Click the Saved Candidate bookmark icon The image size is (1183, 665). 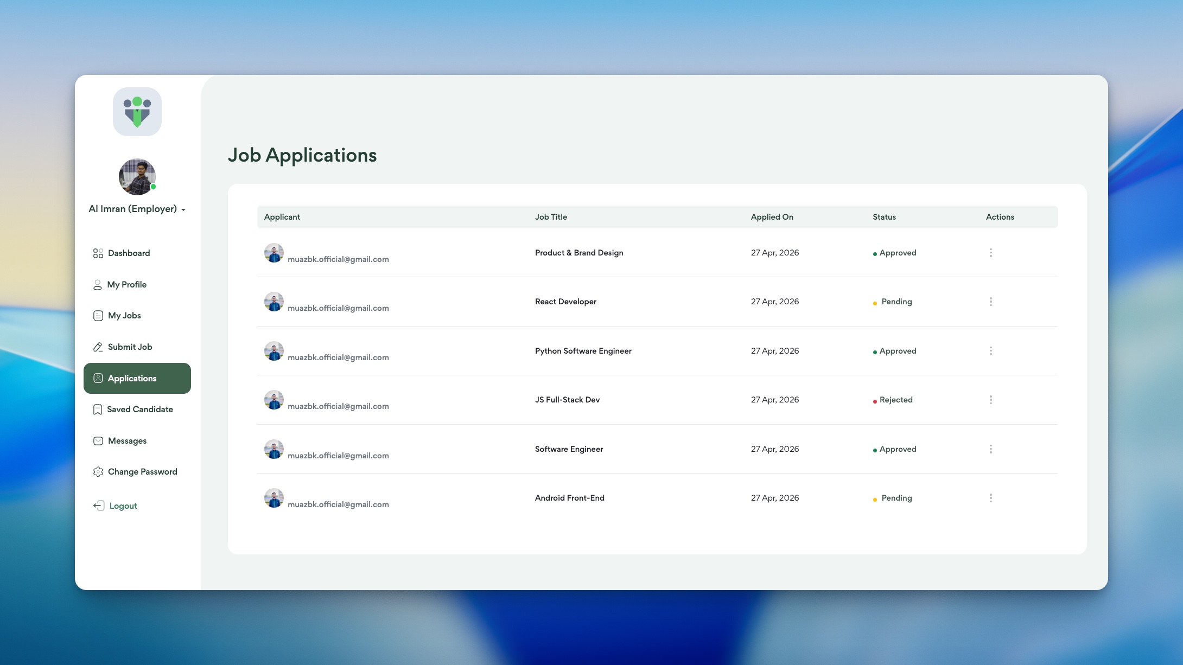98,410
